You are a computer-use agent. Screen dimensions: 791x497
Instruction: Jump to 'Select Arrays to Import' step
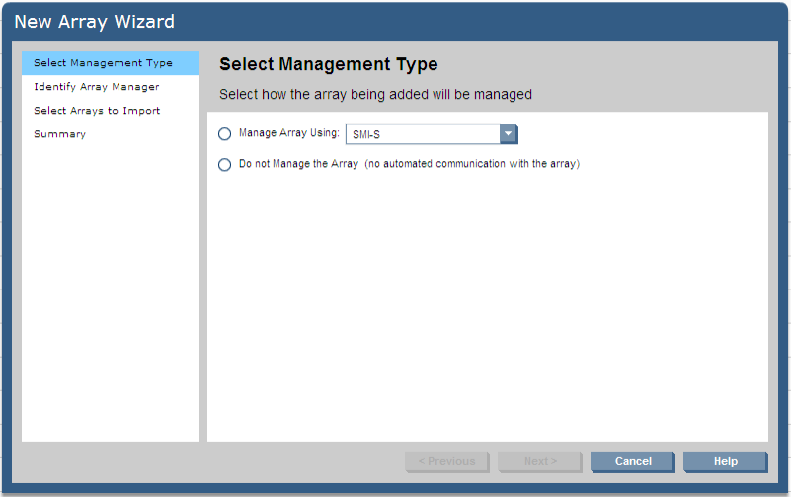pyautogui.click(x=97, y=111)
